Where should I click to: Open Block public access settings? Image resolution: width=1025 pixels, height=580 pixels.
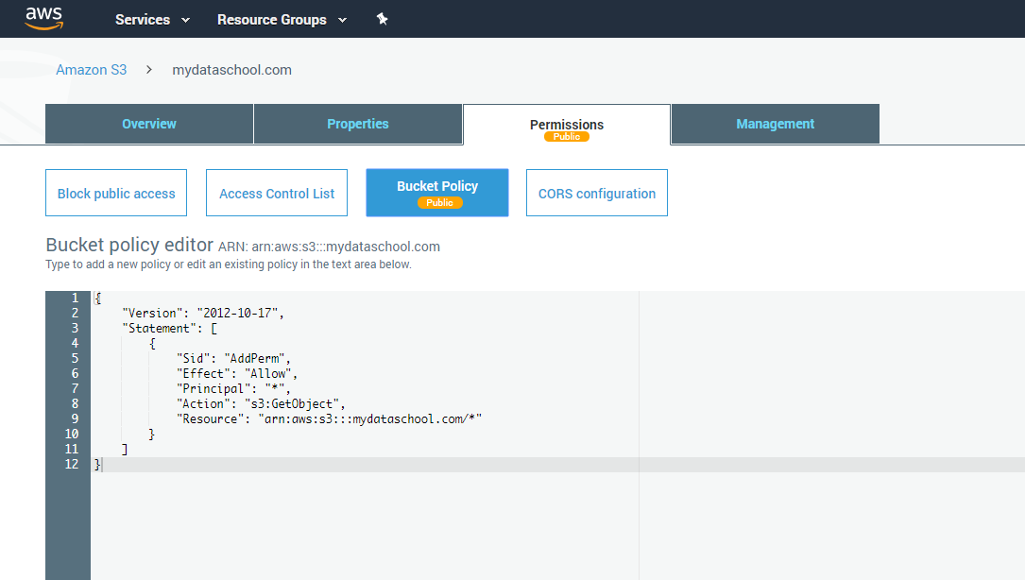(x=116, y=193)
